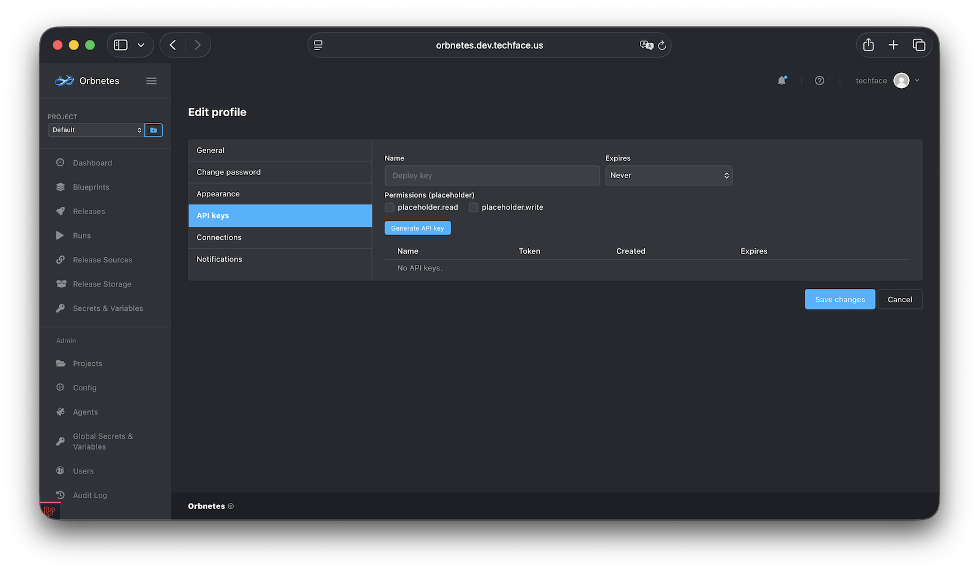This screenshot has height=572, width=979.
Task: Open the Connections settings tab
Action: tap(218, 237)
